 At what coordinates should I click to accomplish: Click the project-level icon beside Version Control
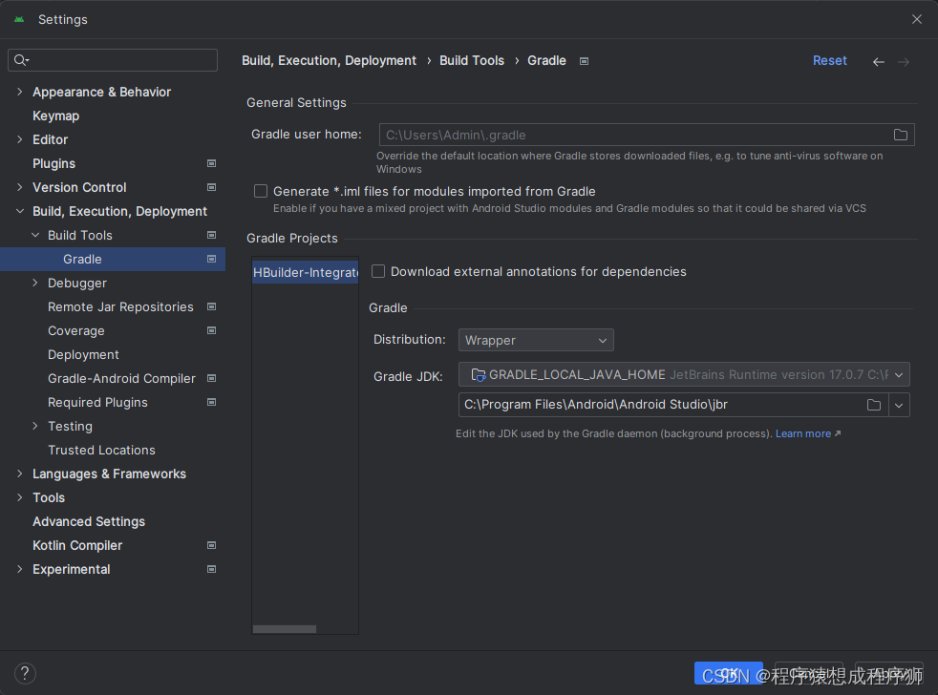point(211,188)
